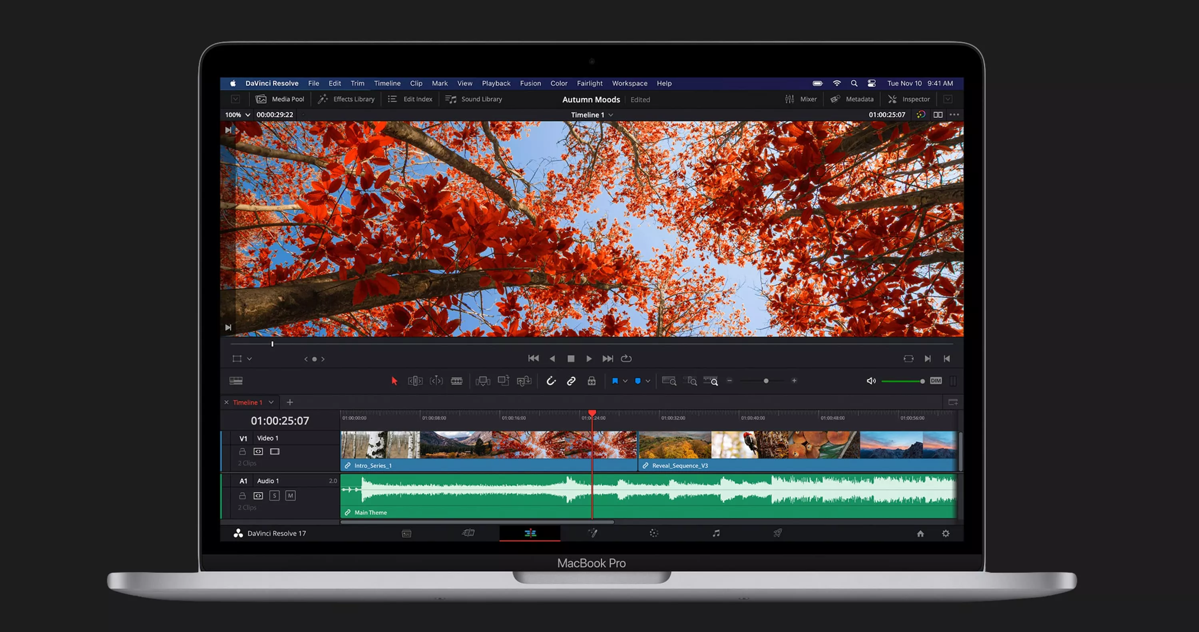Select the Timeline 1 tab

coord(248,402)
